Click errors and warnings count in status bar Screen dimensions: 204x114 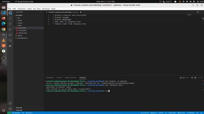[x=29, y=113]
